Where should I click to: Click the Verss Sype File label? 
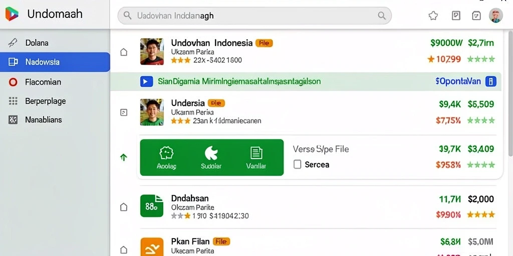point(321,149)
